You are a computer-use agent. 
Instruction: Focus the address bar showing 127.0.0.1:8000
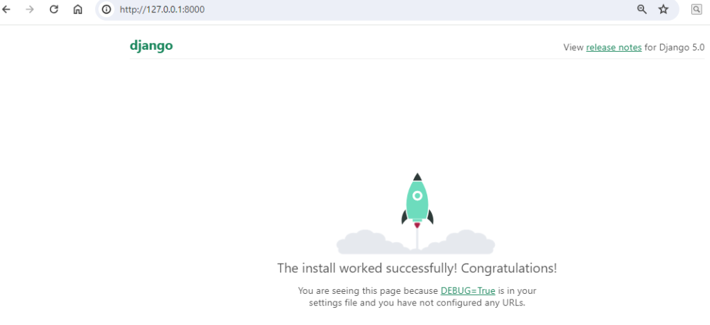coord(347,10)
